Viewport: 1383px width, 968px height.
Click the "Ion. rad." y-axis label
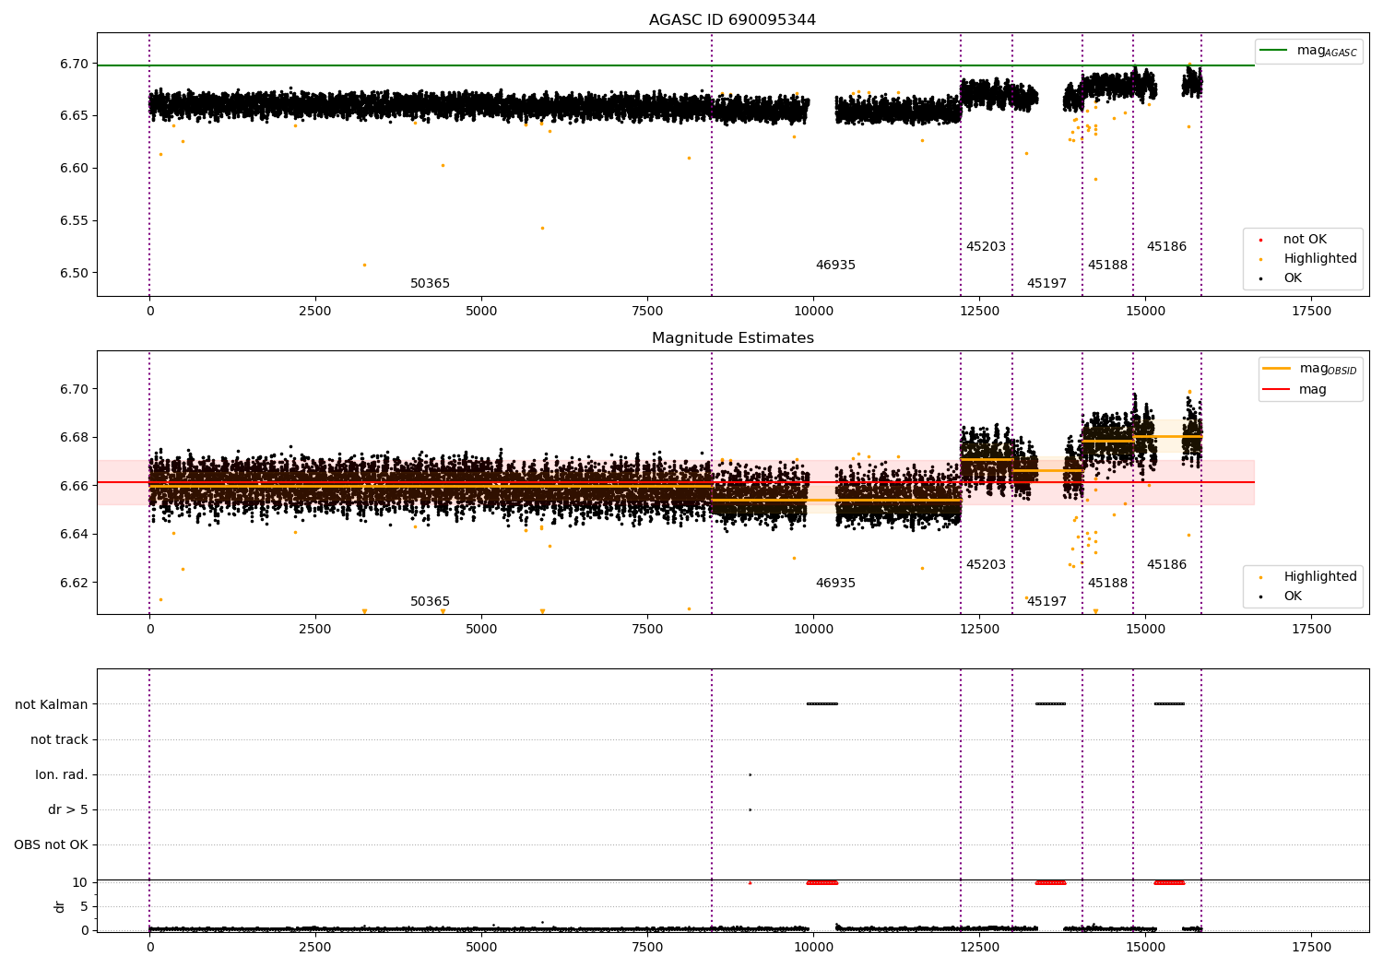click(62, 774)
